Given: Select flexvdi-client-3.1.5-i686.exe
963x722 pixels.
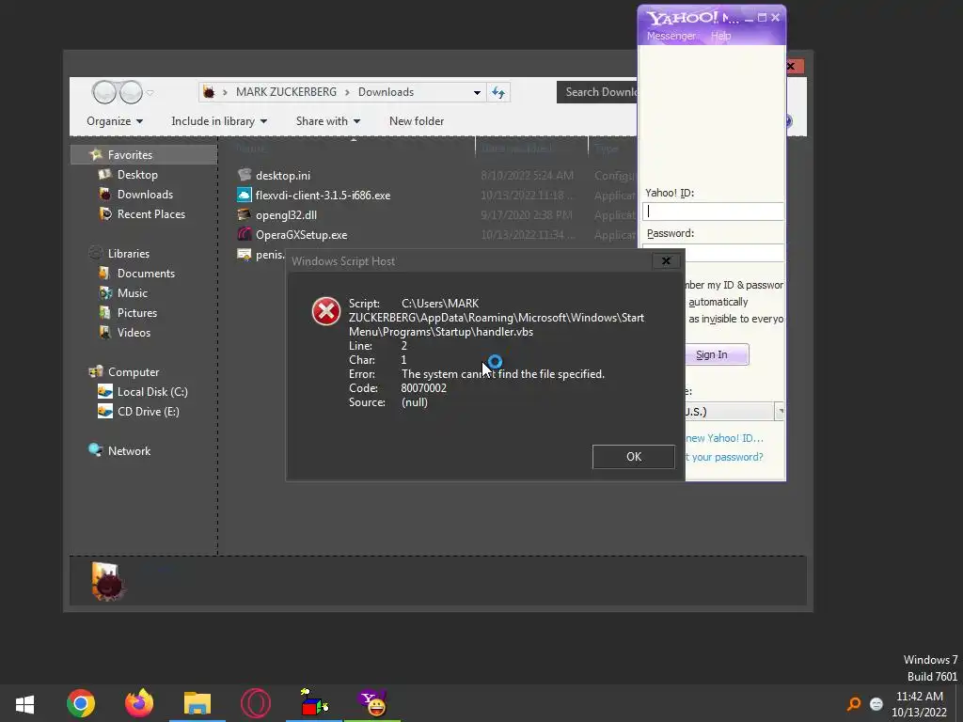Looking at the screenshot, I should point(323,196).
